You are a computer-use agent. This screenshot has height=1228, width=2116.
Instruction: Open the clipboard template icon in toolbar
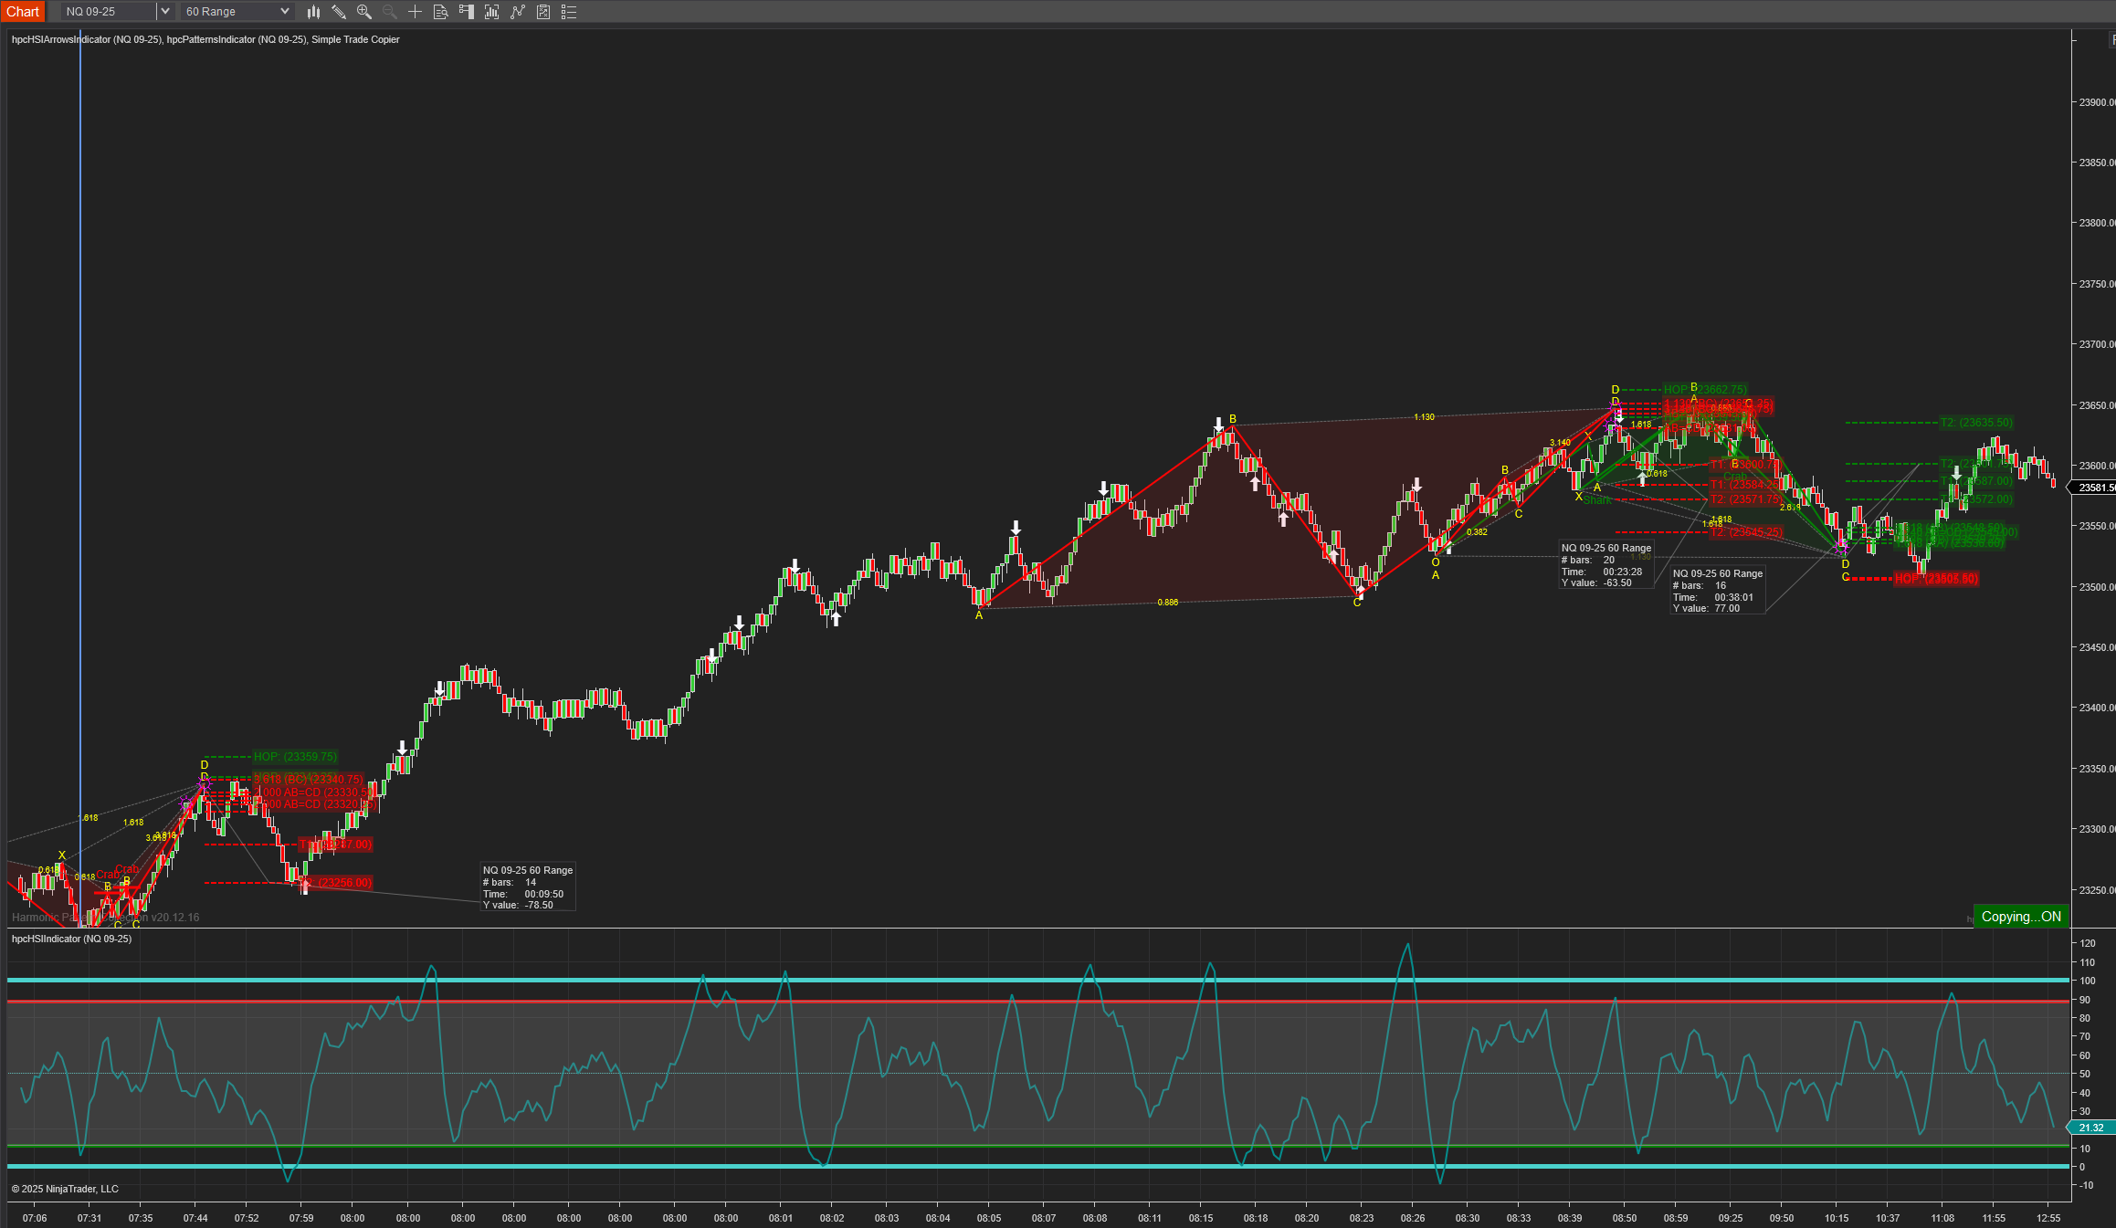pyautogui.click(x=543, y=12)
